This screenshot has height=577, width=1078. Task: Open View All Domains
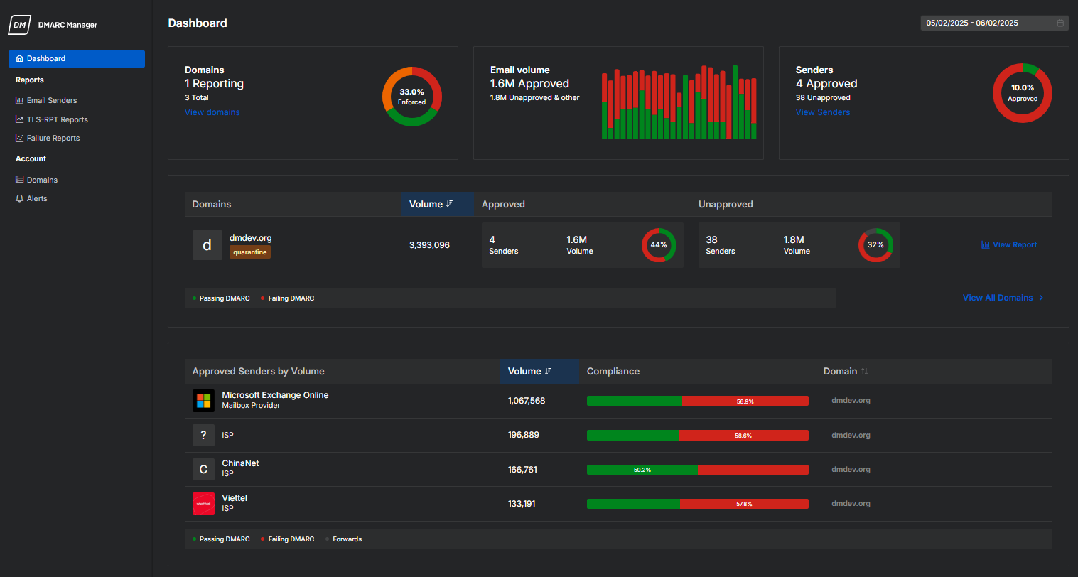point(998,298)
